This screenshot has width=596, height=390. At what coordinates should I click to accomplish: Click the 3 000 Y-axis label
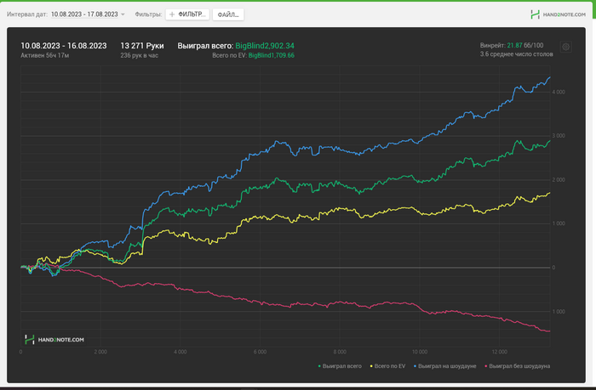(x=559, y=136)
